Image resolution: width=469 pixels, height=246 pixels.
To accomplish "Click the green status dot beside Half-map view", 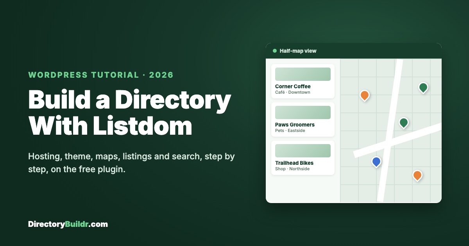I will click(x=275, y=51).
